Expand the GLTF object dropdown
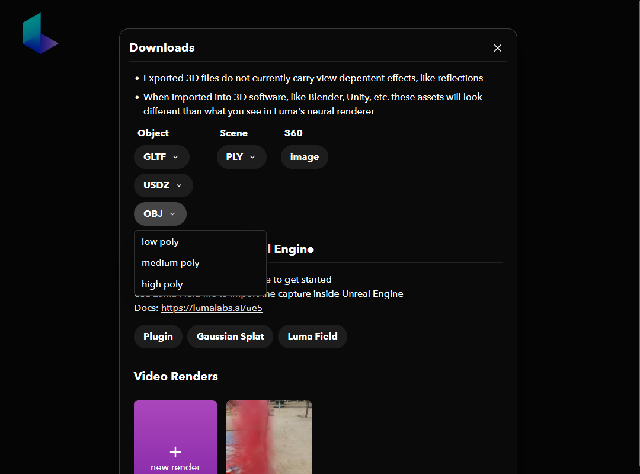The image size is (640, 474). pos(161,157)
